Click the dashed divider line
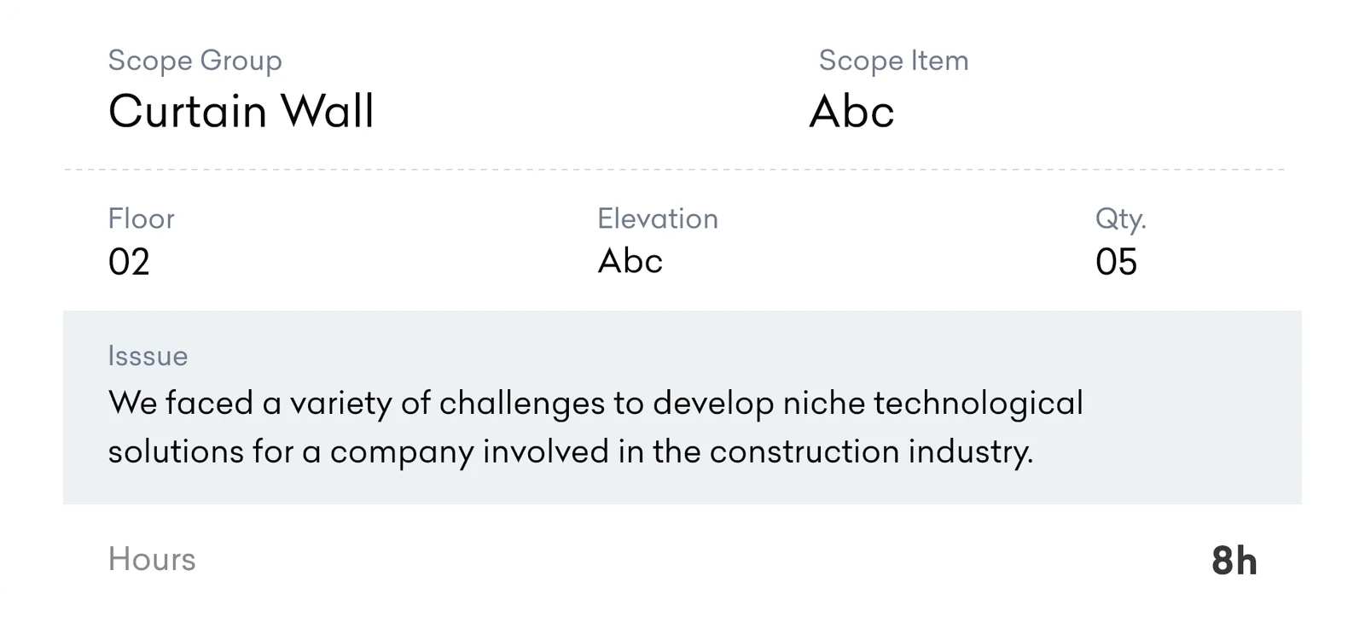This screenshot has width=1365, height=623. (674, 170)
